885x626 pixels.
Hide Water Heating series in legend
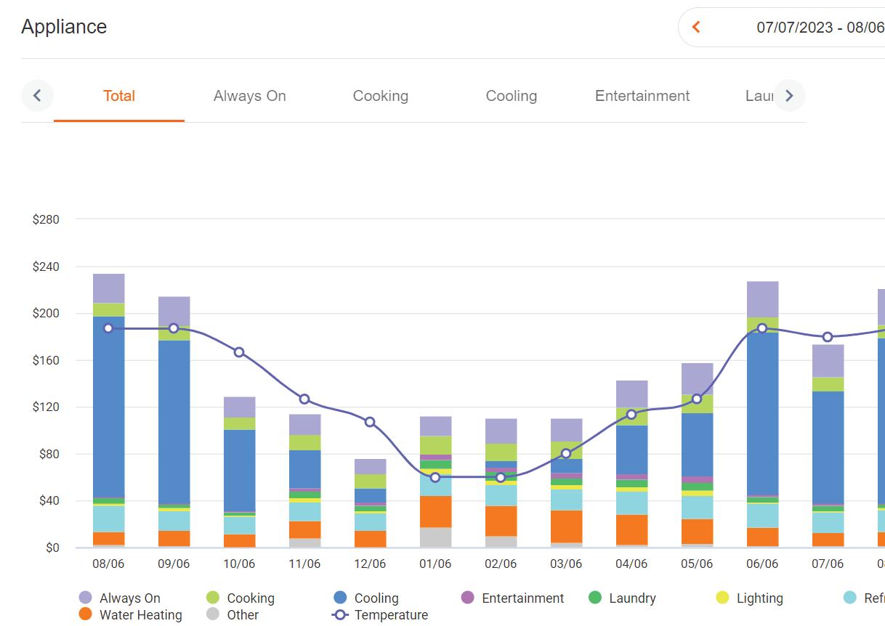[x=131, y=615]
